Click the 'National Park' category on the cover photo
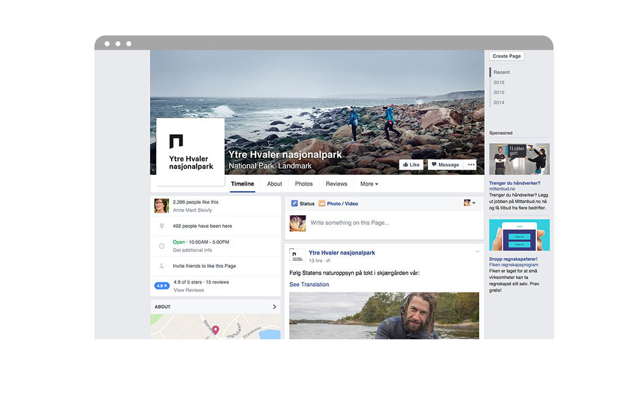The width and height of the screenshot is (634, 395). pos(251,166)
